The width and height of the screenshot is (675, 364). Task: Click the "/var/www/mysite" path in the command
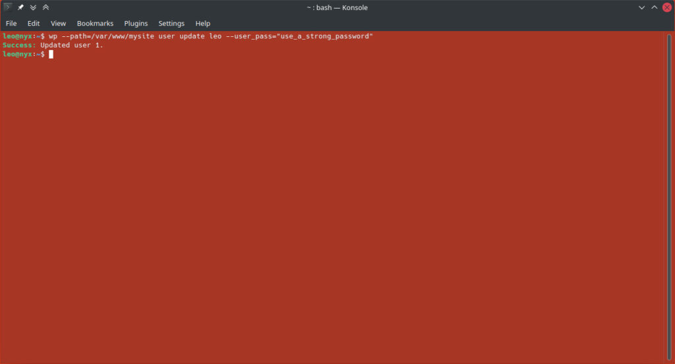(x=122, y=36)
